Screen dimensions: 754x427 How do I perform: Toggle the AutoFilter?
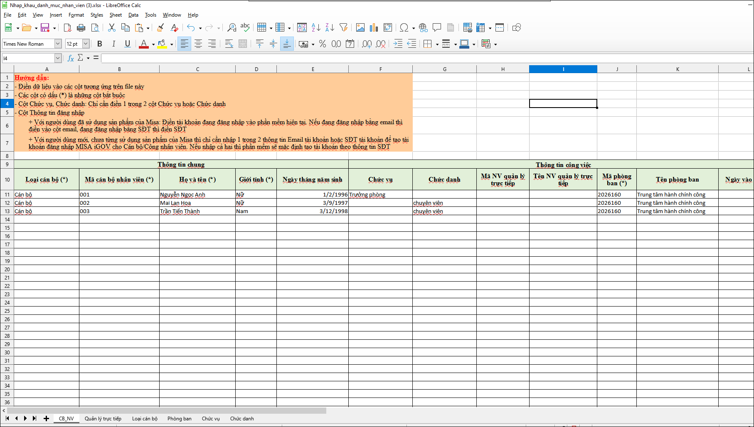343,28
